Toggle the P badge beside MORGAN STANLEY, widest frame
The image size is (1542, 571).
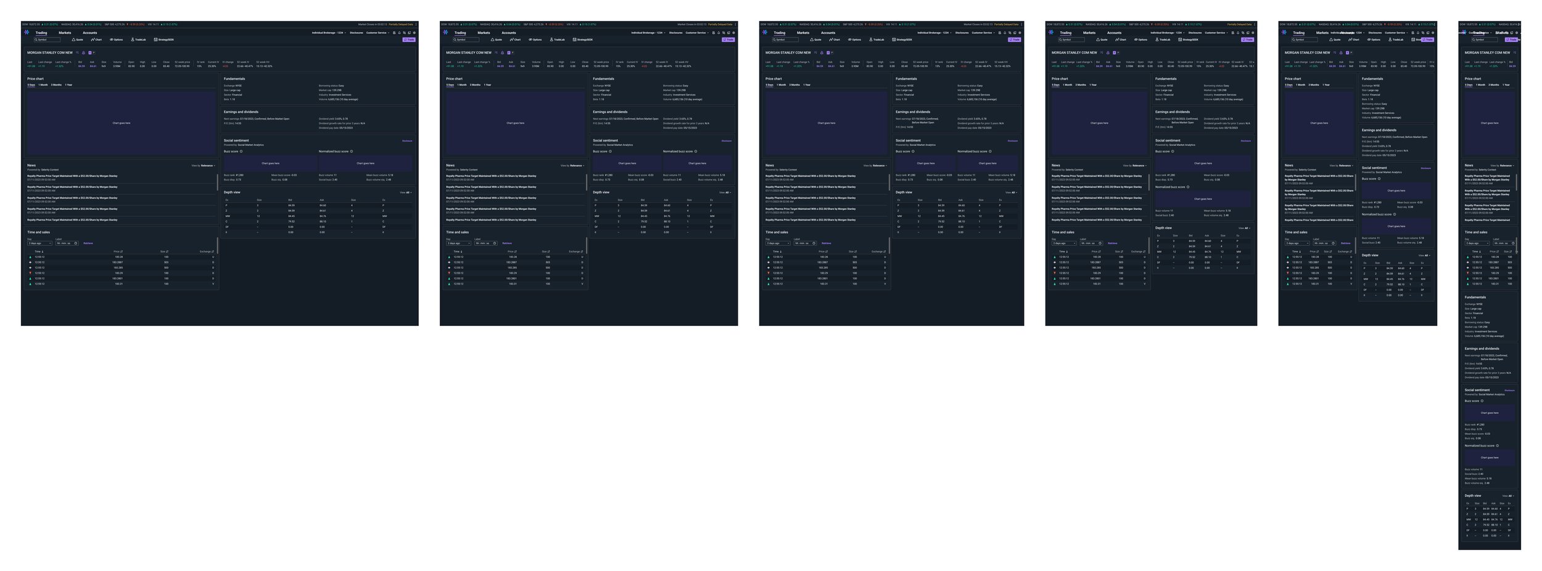tap(93, 53)
